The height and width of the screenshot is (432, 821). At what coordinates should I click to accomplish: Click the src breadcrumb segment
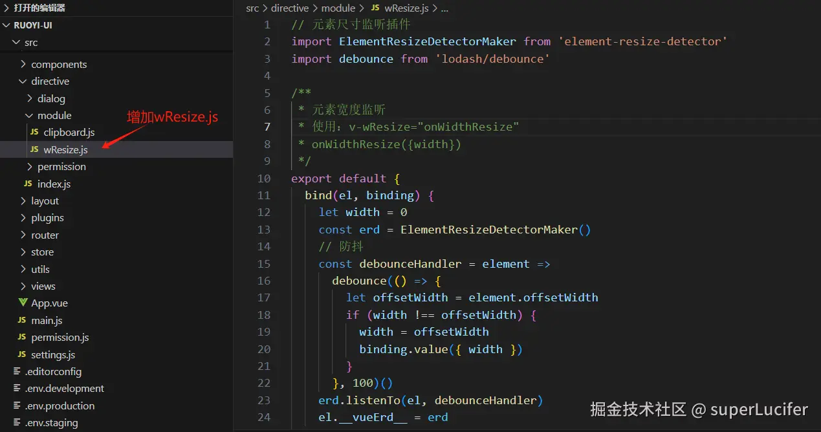point(252,8)
